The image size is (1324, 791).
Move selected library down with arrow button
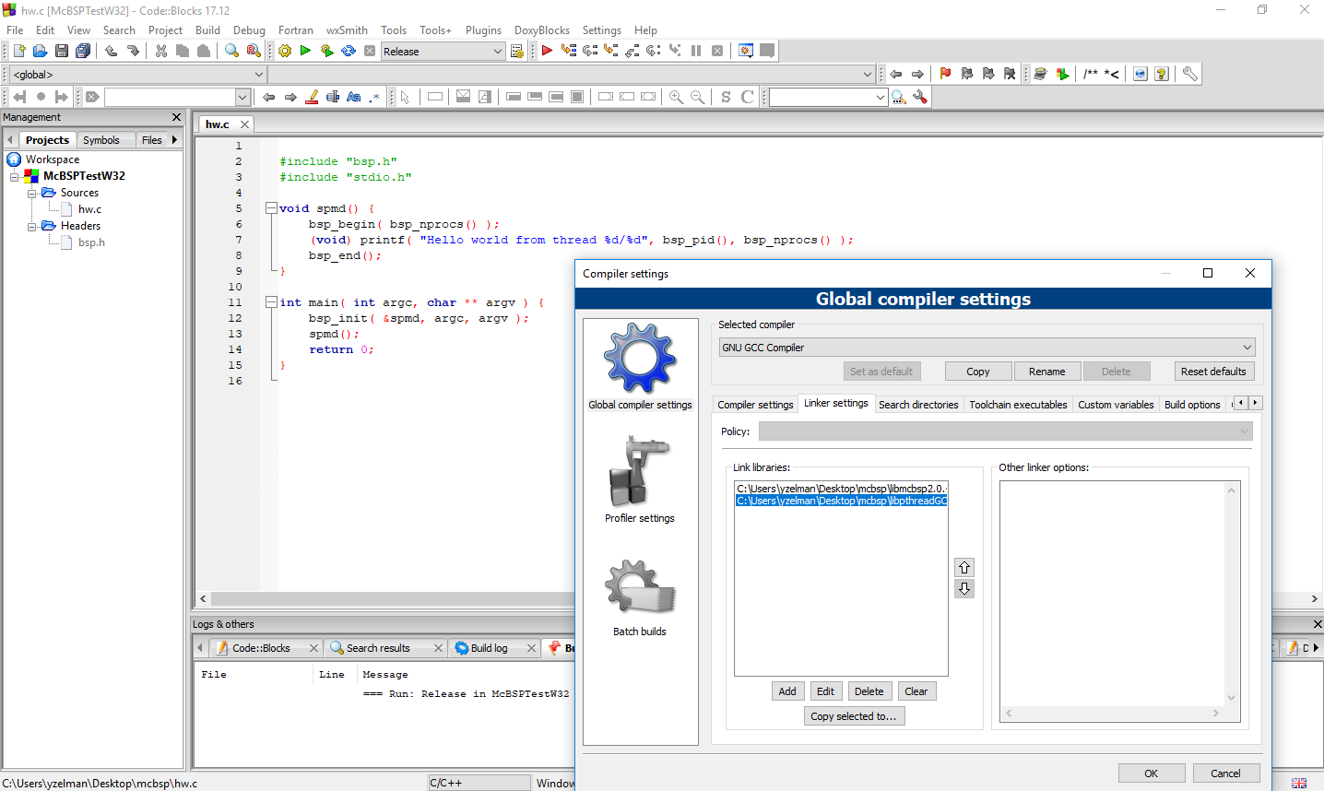[964, 588]
